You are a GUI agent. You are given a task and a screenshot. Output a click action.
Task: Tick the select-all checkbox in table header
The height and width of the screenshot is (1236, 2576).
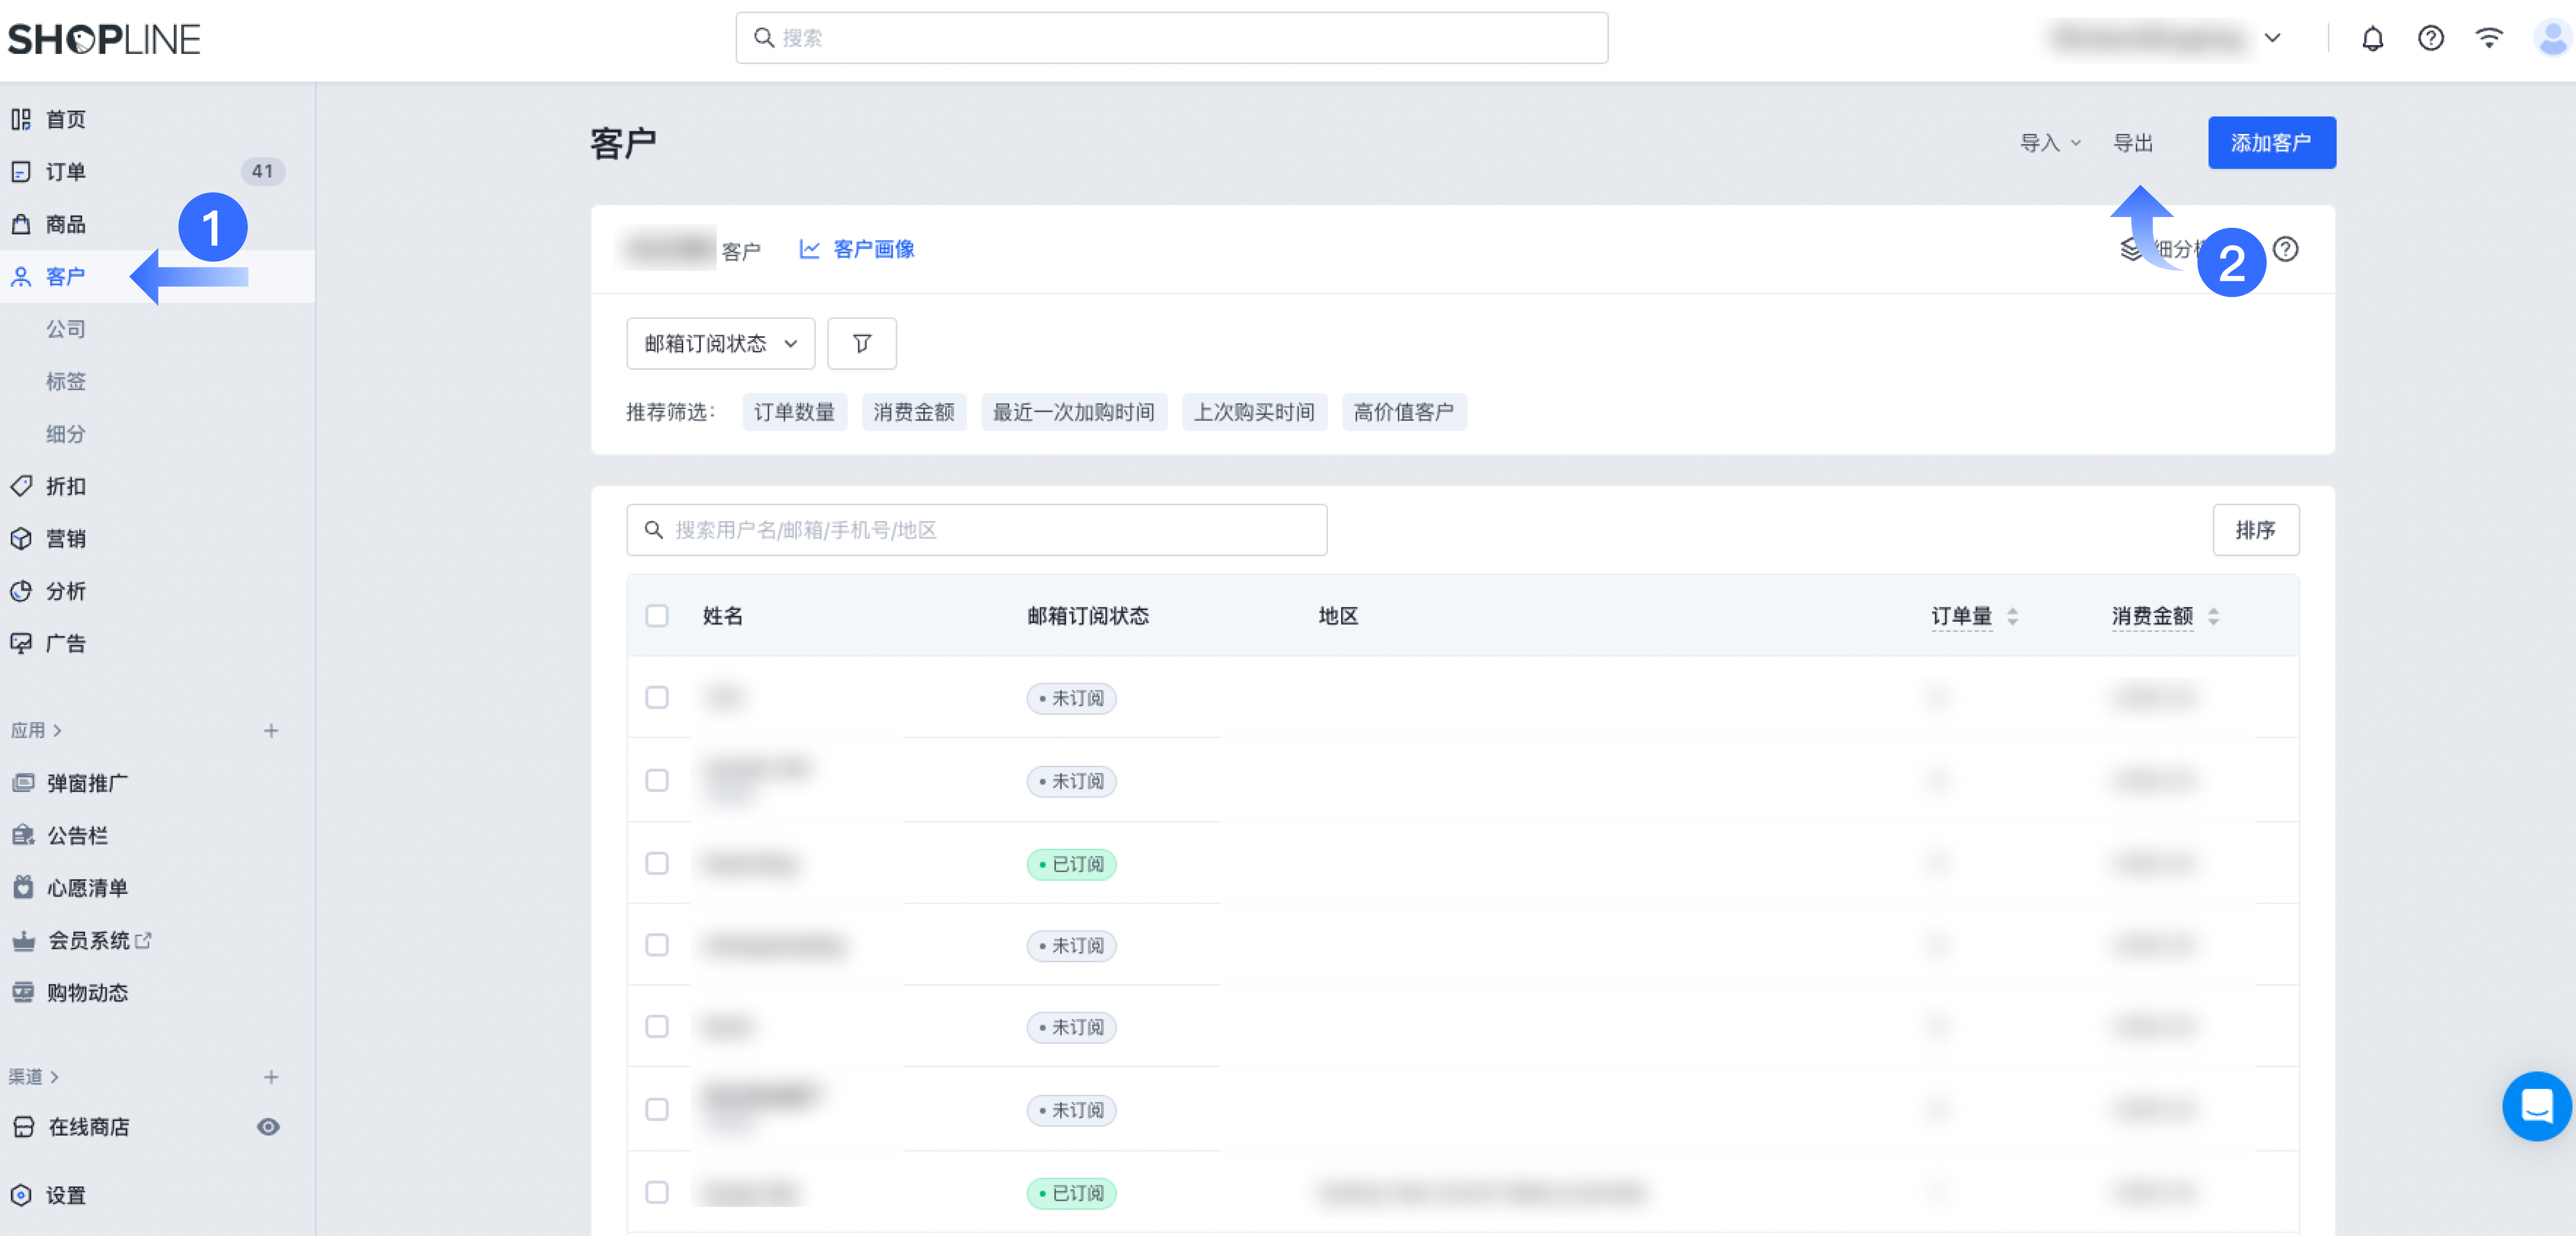pyautogui.click(x=657, y=616)
